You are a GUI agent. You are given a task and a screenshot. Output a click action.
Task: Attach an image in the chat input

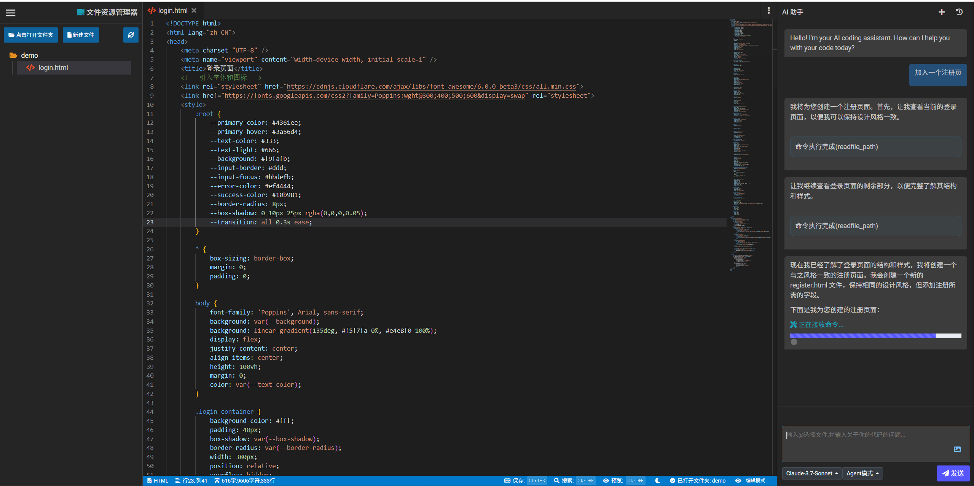click(957, 449)
